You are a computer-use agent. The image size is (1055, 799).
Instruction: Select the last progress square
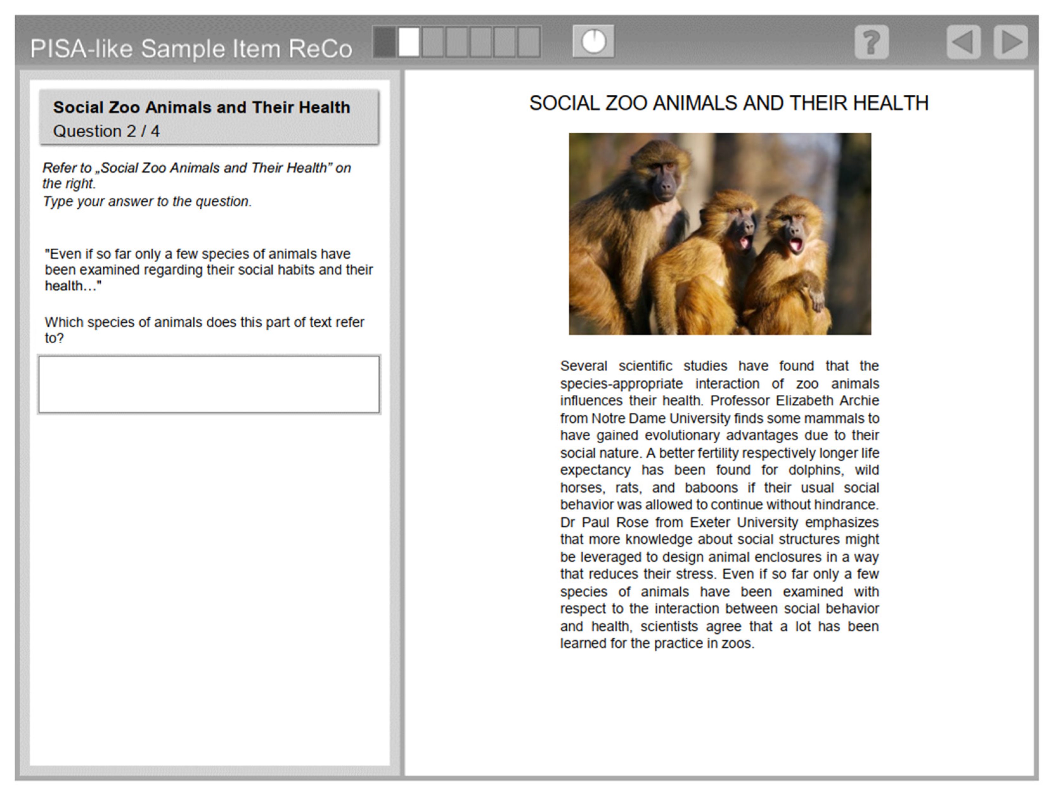click(x=529, y=42)
